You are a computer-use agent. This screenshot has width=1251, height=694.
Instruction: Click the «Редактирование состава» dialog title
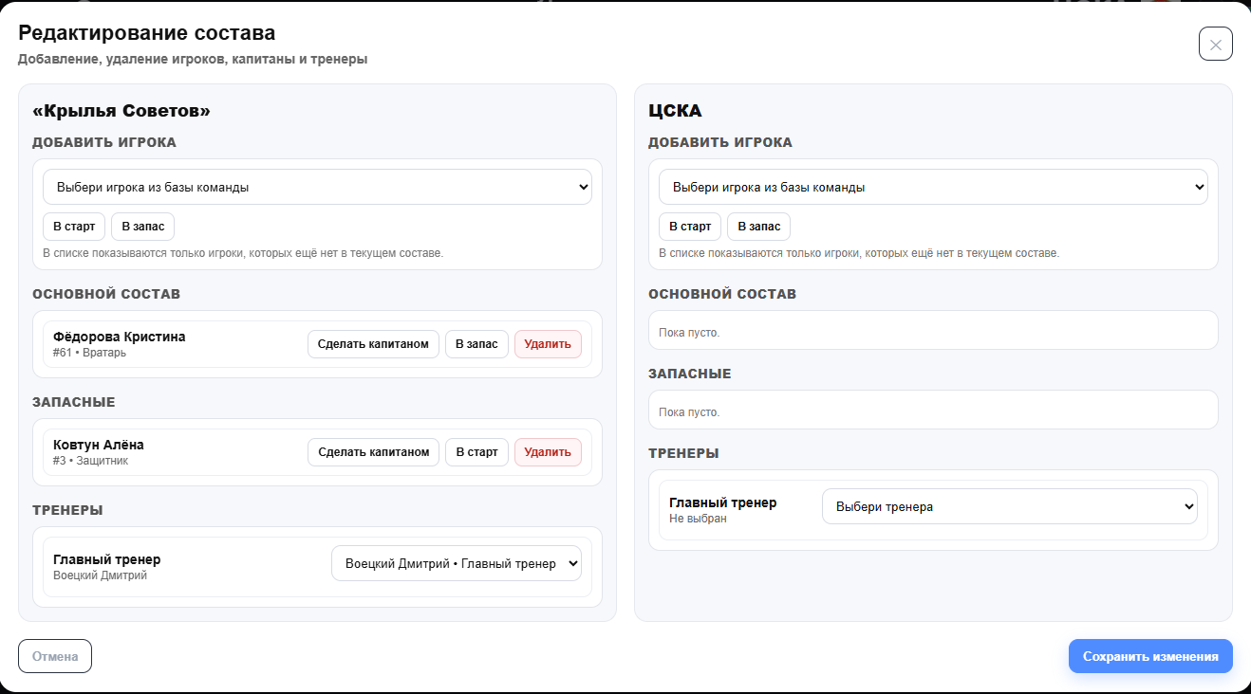[147, 33]
